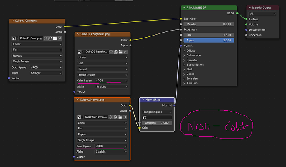Viewport: 286px width, 167px height.
Task: Collapse the Material Output node
Action: [250, 7]
